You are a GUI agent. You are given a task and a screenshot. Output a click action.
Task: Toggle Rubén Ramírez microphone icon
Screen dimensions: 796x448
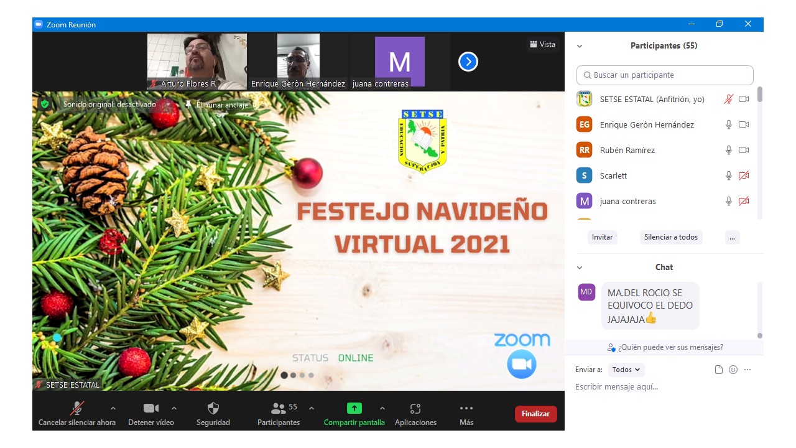(729, 150)
